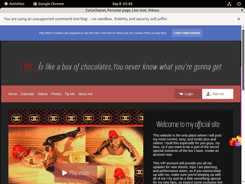Open the Calendar page
This screenshot has width=245, height=184.
pos(27,94)
